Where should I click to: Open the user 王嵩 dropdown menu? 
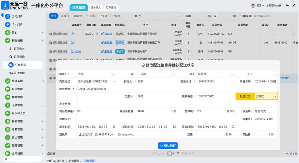tap(260, 6)
